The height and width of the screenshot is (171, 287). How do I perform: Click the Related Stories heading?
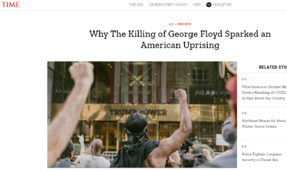pos(273,67)
